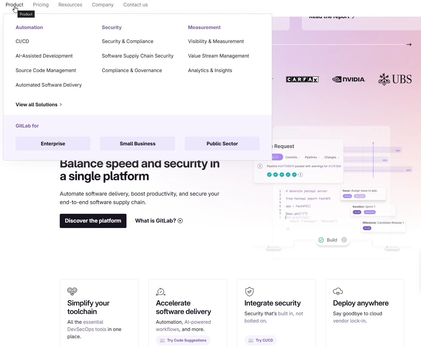Follow AI-powered workflows link

pos(183,326)
